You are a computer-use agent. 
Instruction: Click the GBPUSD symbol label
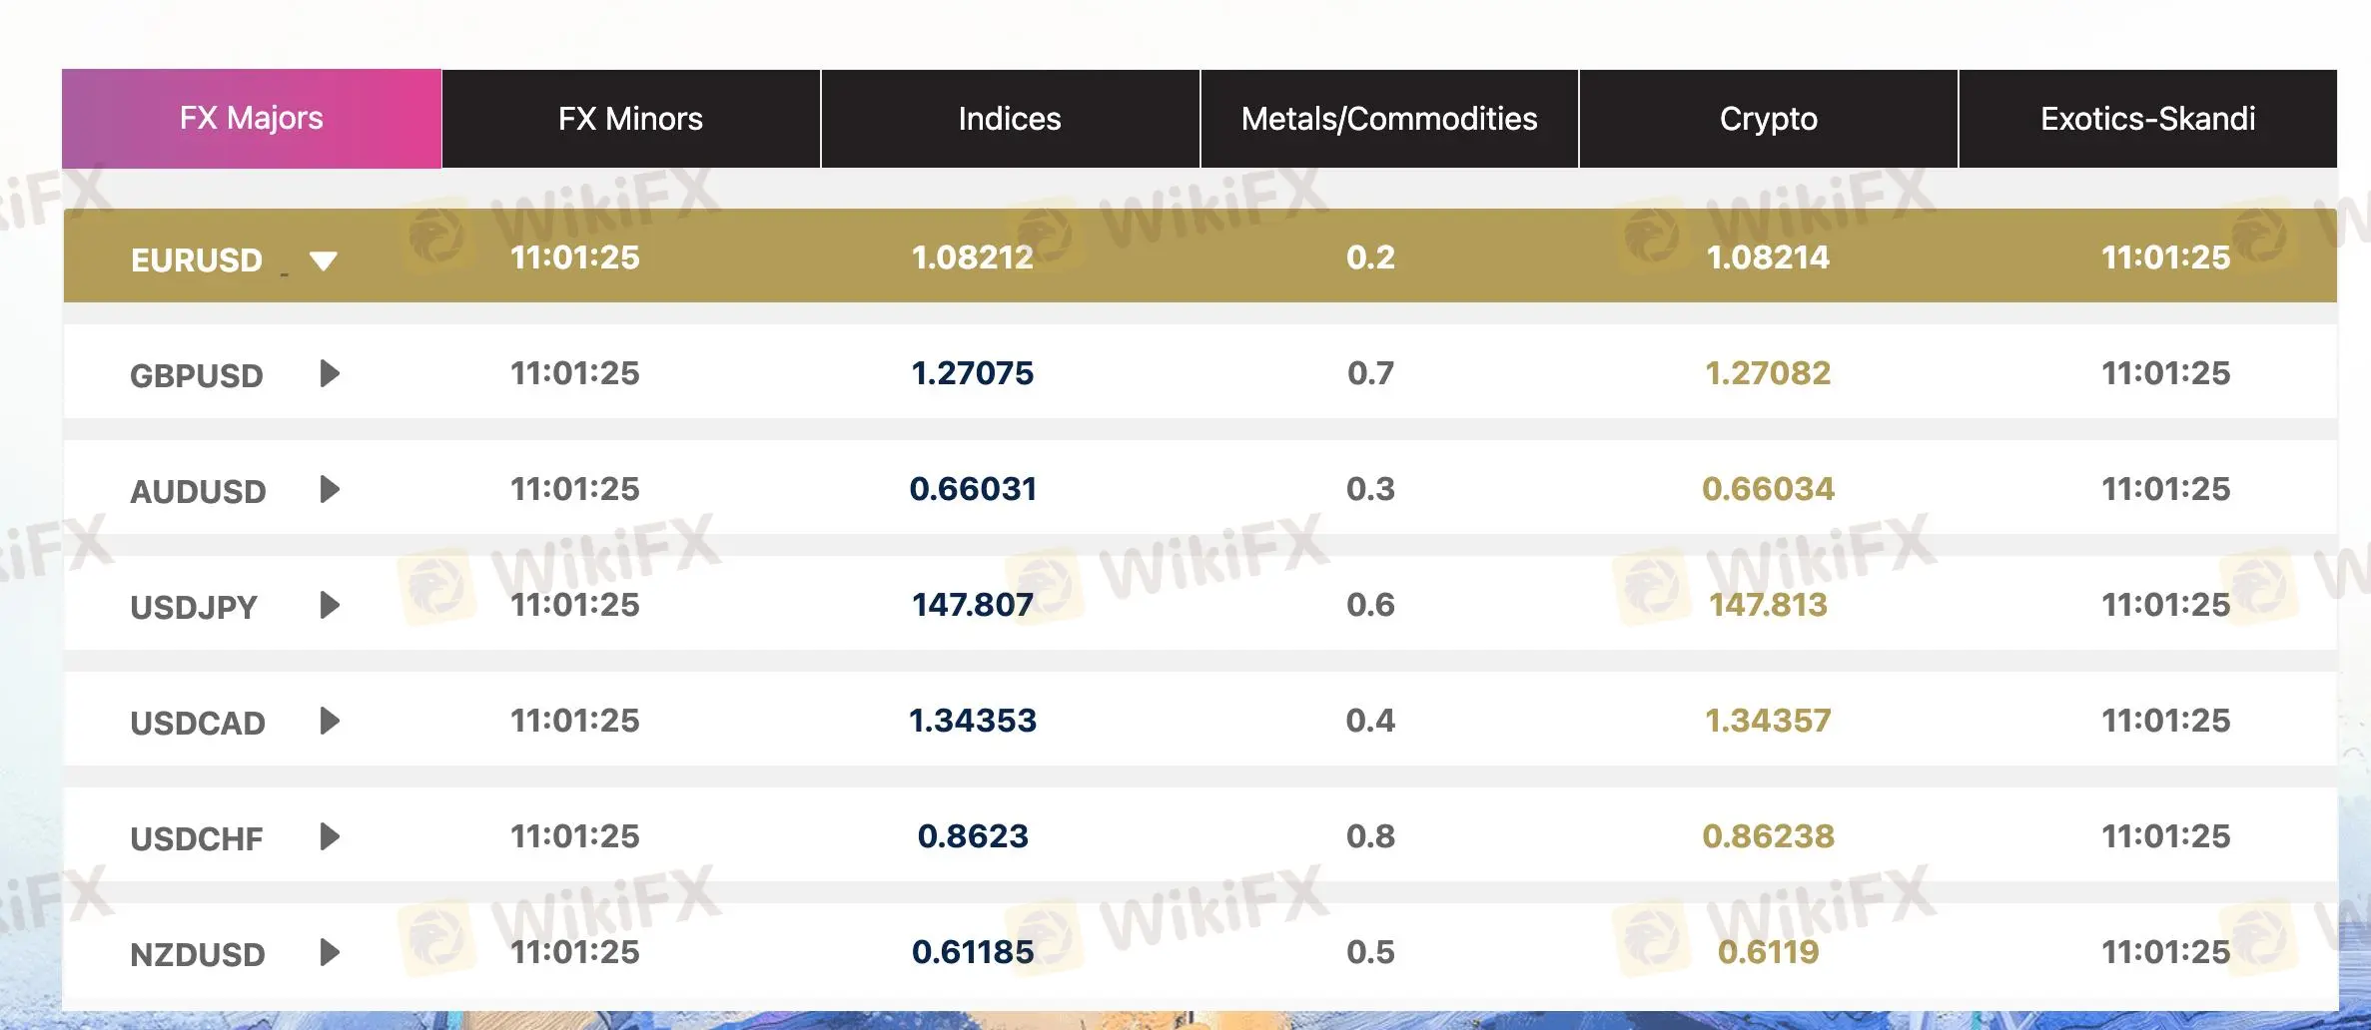tap(197, 376)
